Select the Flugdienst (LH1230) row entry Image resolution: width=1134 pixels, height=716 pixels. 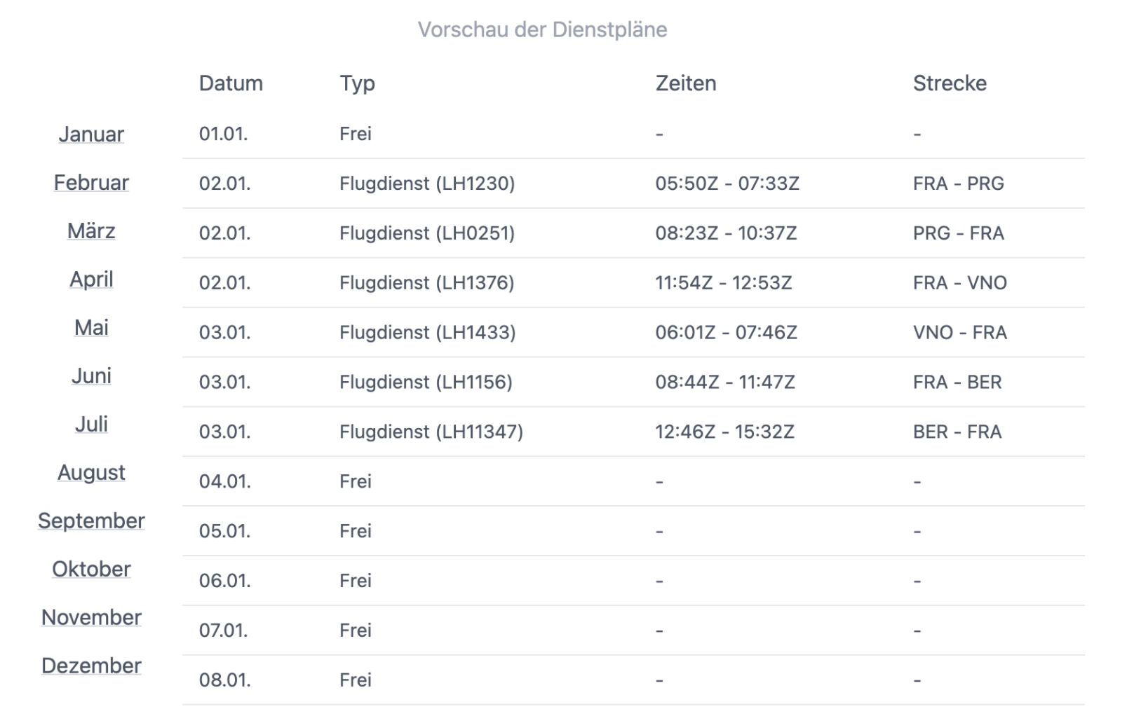tap(427, 184)
